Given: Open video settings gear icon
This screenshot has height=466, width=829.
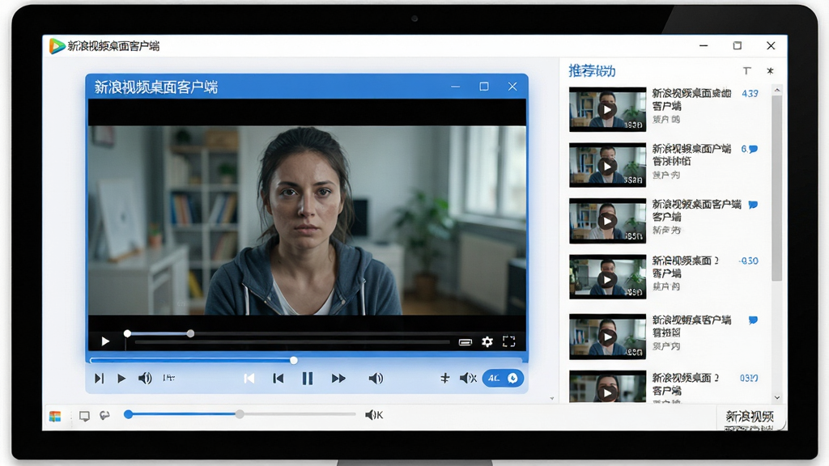Looking at the screenshot, I should point(487,342).
